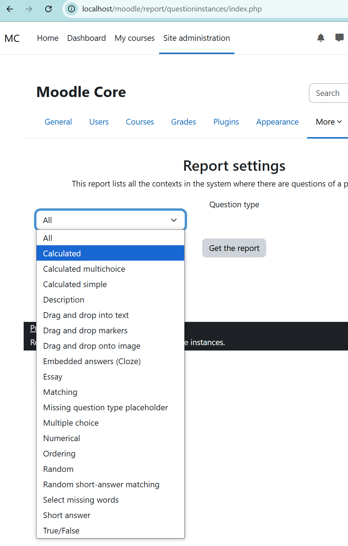Choose Embedded answers (Cloze) option
Viewport: 348px width, 546px height.
point(110,361)
